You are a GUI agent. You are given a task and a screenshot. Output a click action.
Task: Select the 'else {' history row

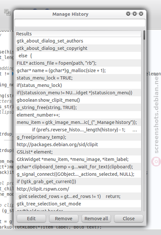pyautogui.click(x=78, y=56)
